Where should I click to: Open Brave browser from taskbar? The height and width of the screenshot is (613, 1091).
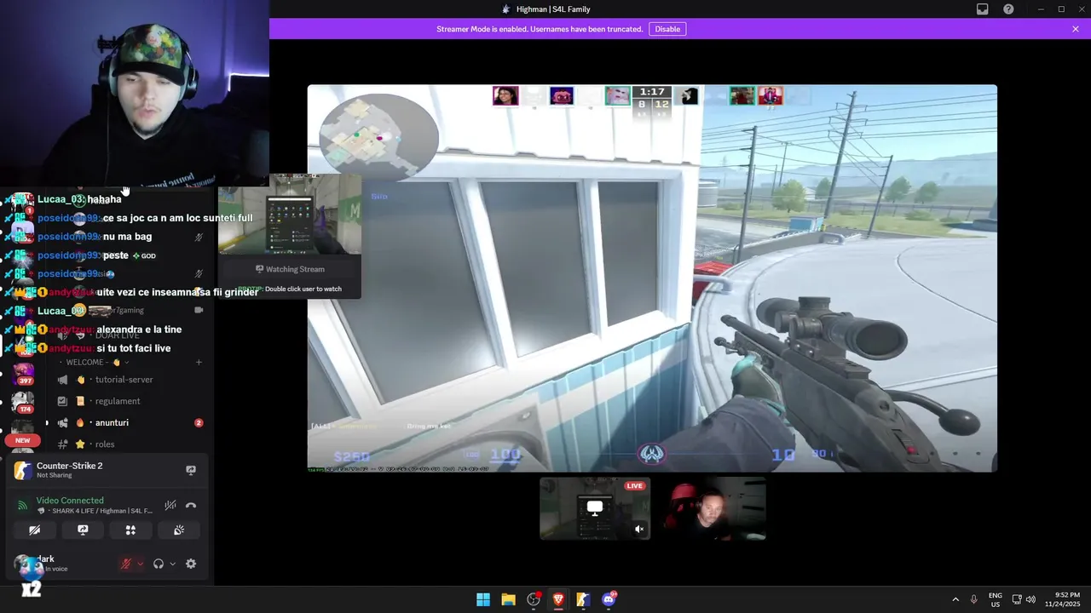pos(558,599)
